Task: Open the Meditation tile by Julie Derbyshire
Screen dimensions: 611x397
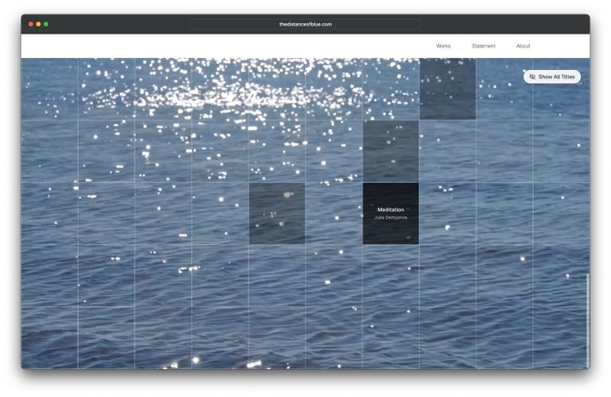Action: (x=391, y=214)
